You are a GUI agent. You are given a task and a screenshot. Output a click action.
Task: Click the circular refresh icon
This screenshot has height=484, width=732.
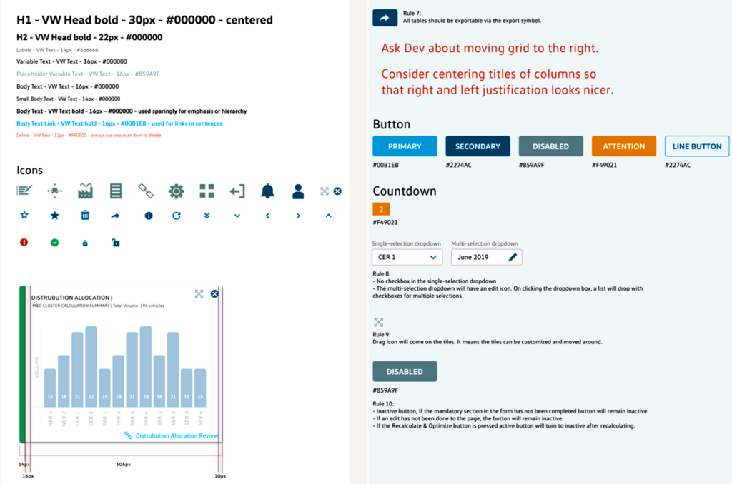[177, 216]
